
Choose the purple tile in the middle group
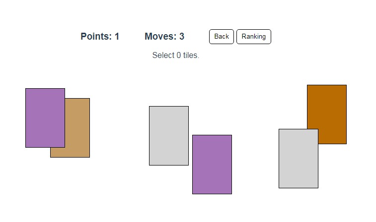coord(212,164)
